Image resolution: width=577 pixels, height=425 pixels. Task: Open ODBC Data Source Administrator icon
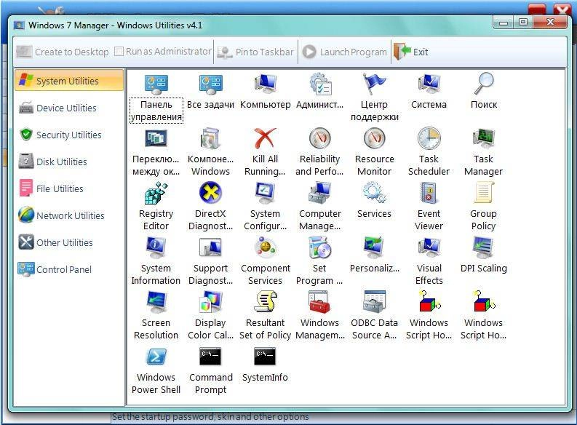(x=374, y=302)
